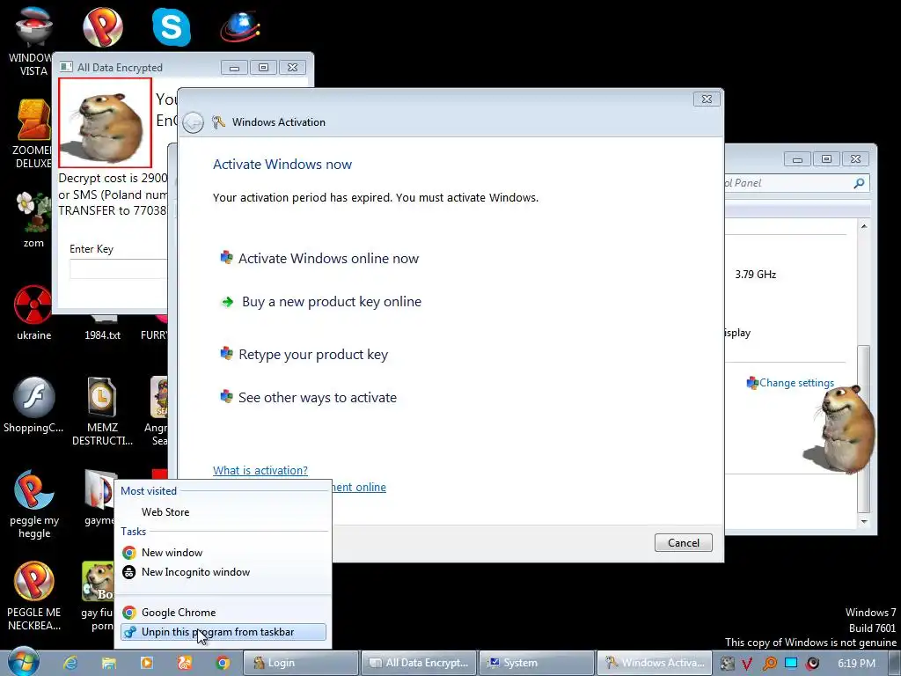Click the Control Panel search box

(x=796, y=183)
